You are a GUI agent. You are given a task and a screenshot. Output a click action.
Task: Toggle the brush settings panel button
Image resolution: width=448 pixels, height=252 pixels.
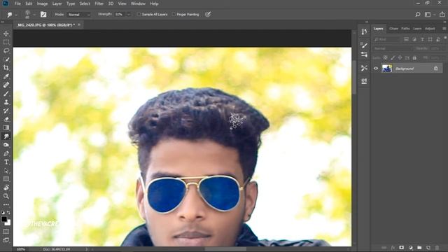pyautogui.click(x=43, y=14)
